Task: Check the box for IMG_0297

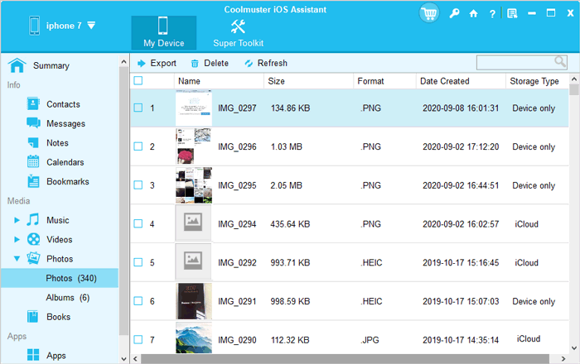Action: coord(138,108)
